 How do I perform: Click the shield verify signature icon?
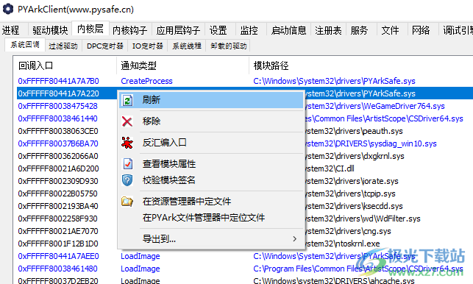click(127, 180)
